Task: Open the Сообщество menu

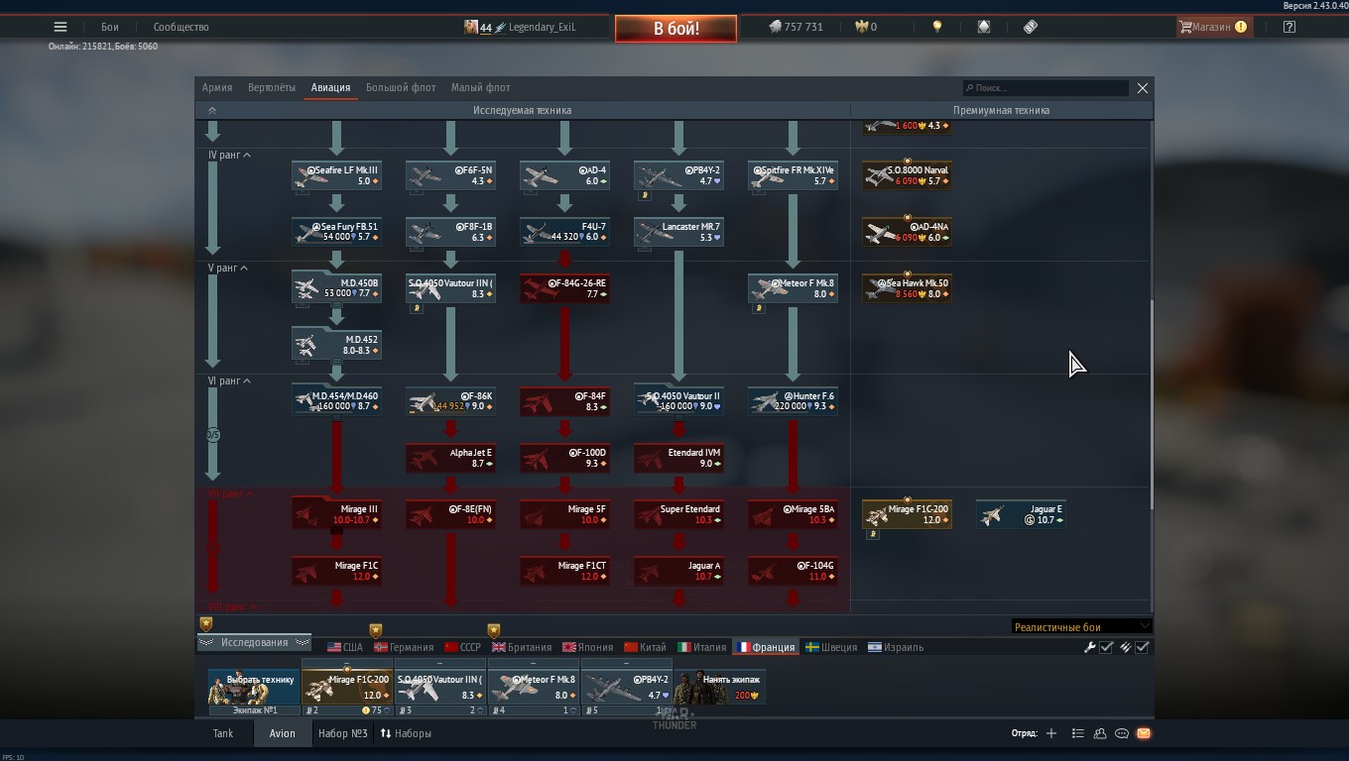Action: [x=181, y=27]
